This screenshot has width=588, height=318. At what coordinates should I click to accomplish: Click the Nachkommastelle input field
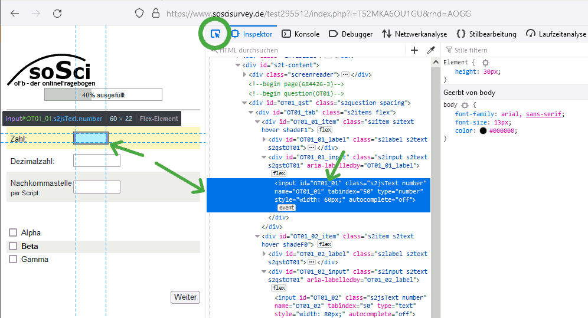click(97, 187)
